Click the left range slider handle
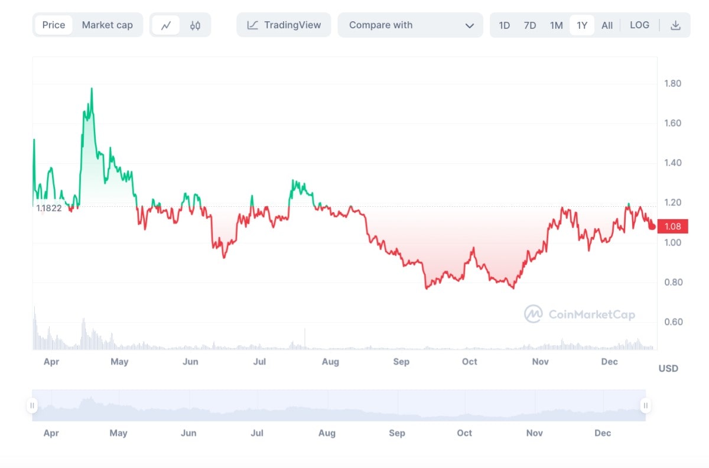Image resolution: width=709 pixels, height=468 pixels. coord(32,405)
